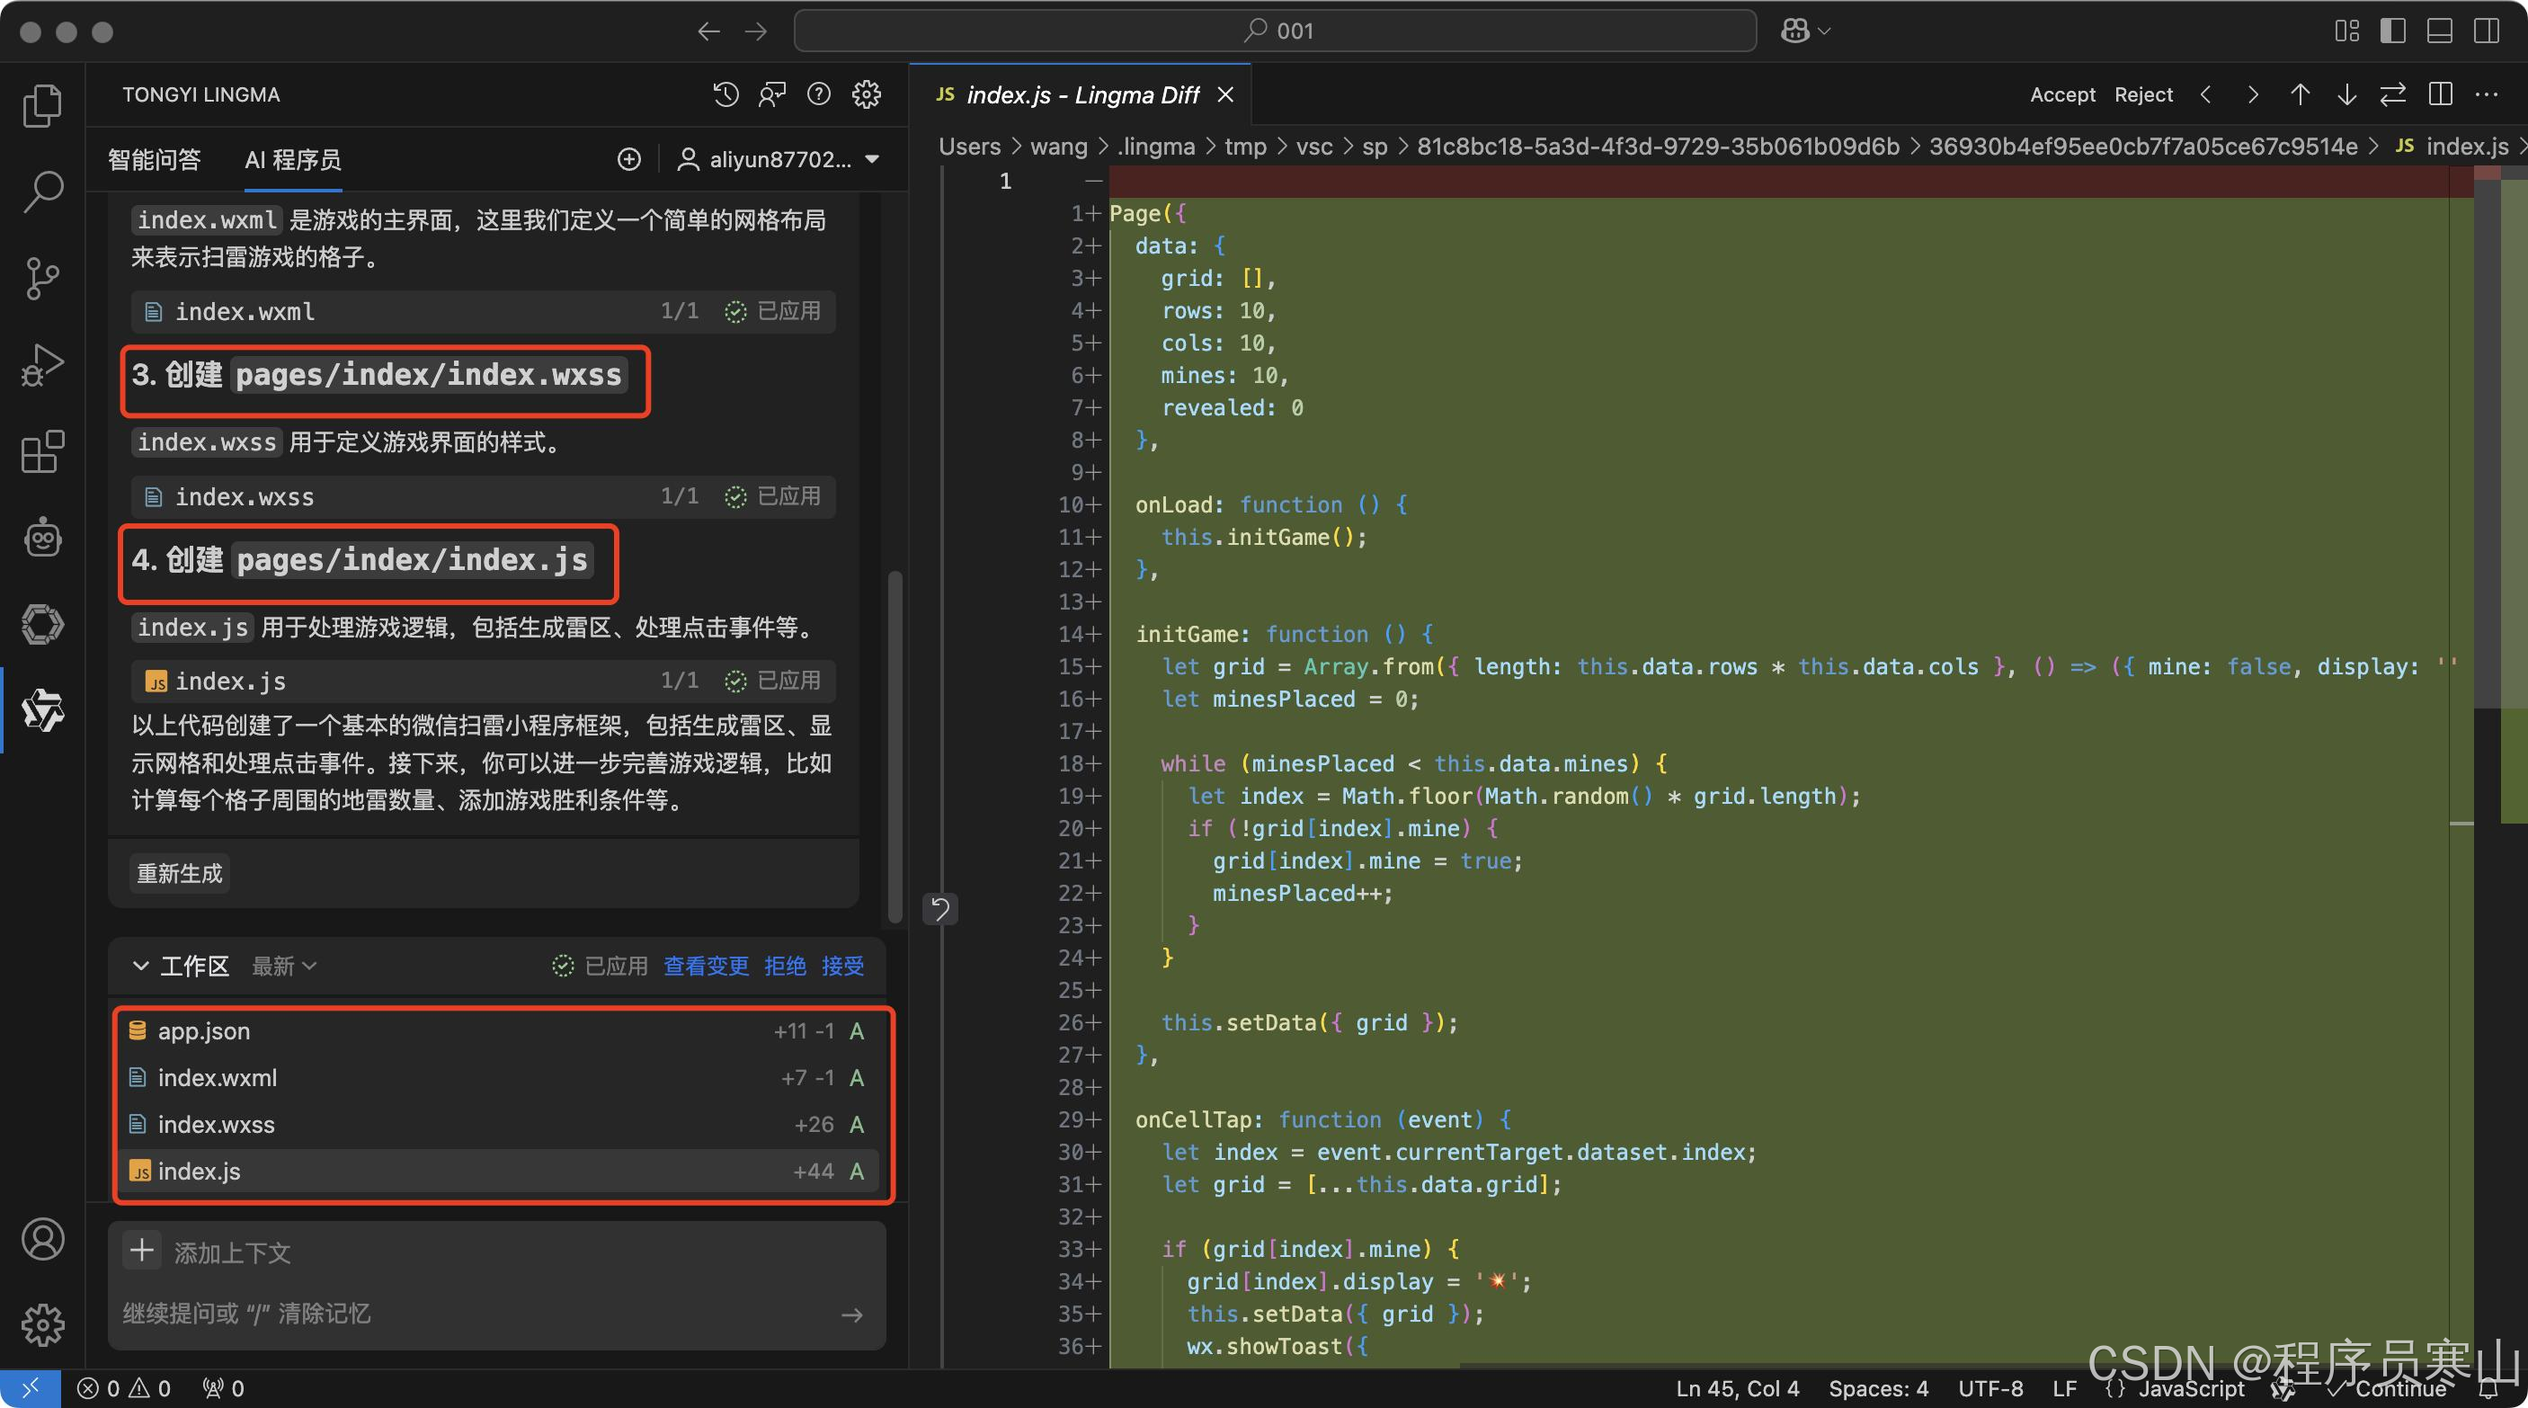Toggle primary side bar visibility
2528x1408 pixels.
pos(2392,31)
